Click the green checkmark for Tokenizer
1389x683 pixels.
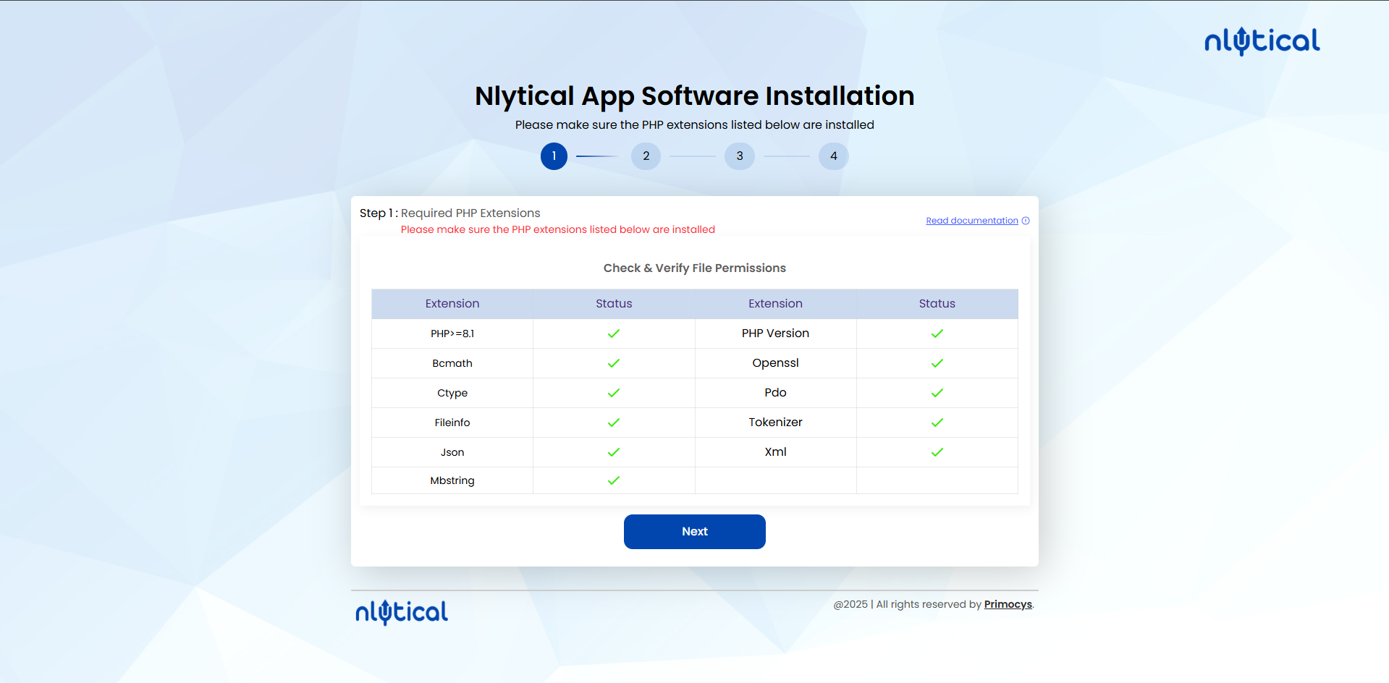(937, 423)
